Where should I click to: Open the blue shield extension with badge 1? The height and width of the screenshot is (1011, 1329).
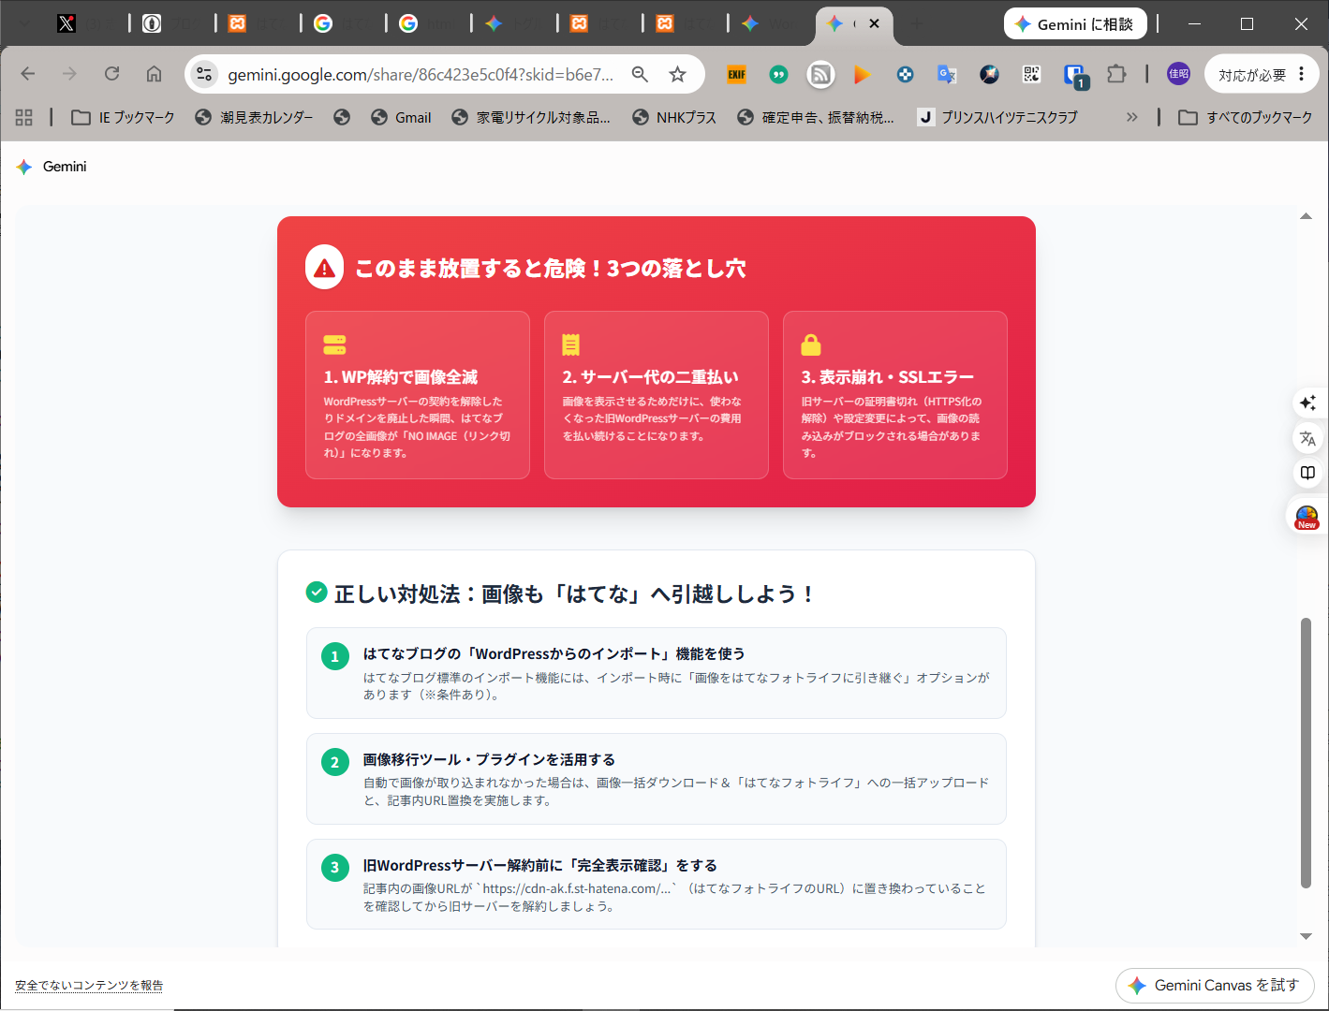(1074, 75)
